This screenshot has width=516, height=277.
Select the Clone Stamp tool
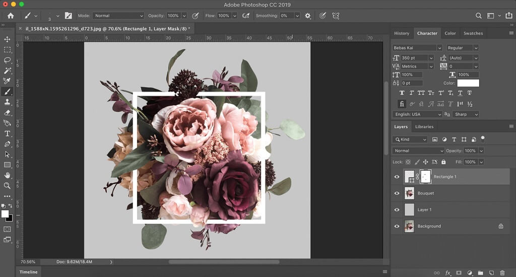(x=7, y=102)
